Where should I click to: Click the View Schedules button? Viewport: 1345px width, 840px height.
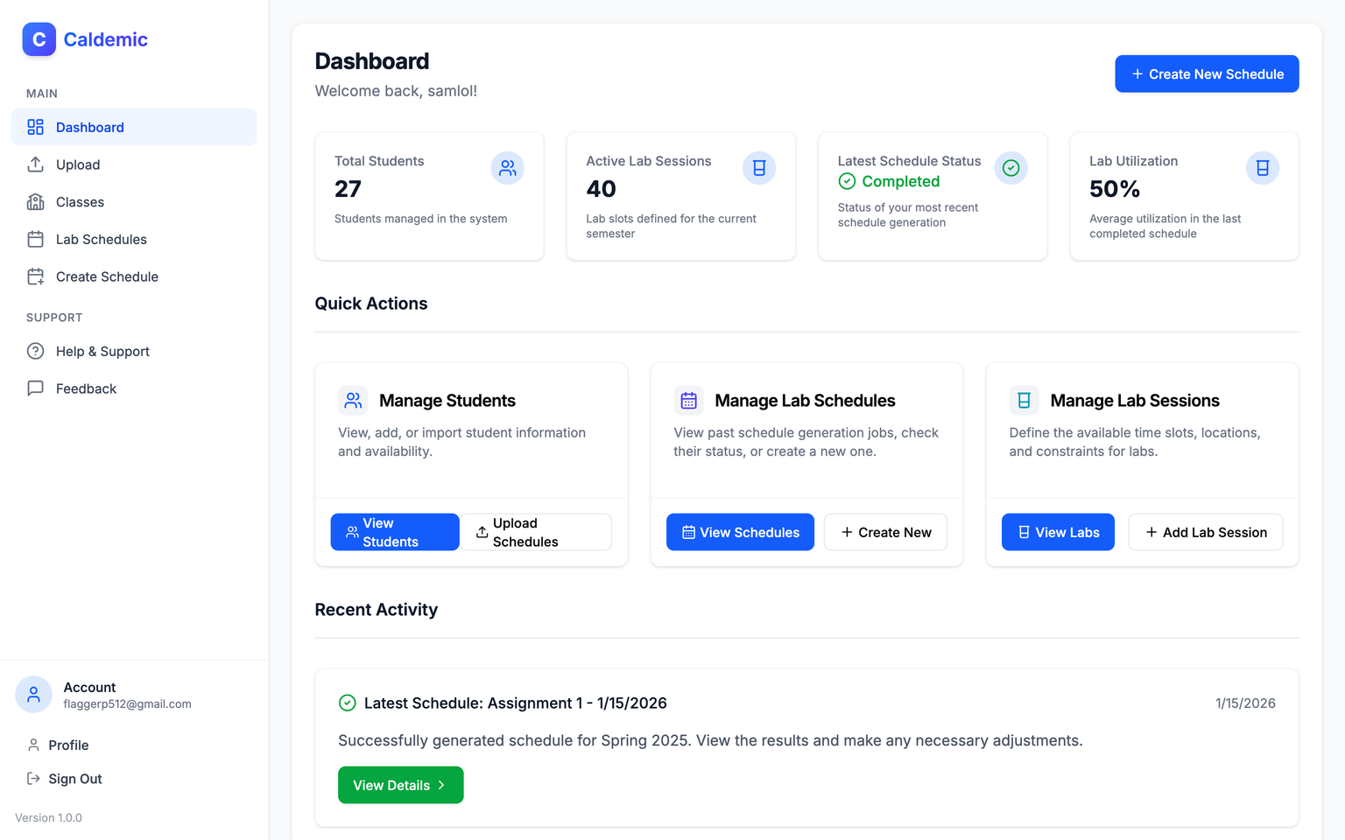click(740, 532)
